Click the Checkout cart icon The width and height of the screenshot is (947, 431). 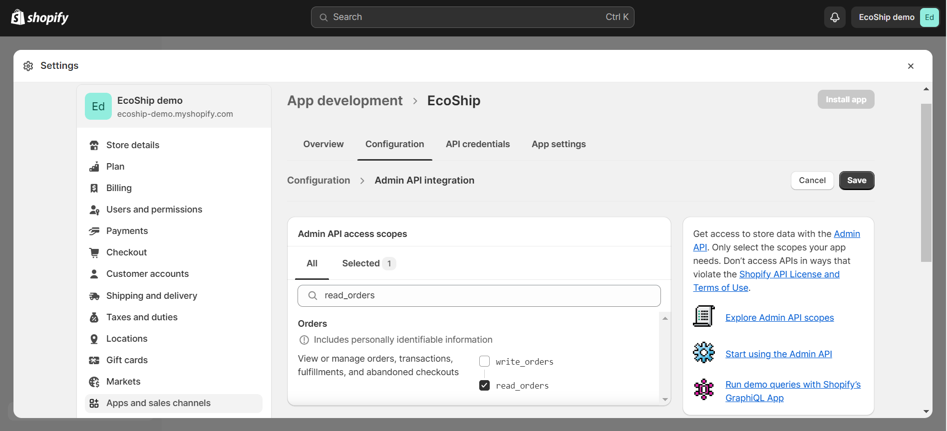tap(94, 252)
